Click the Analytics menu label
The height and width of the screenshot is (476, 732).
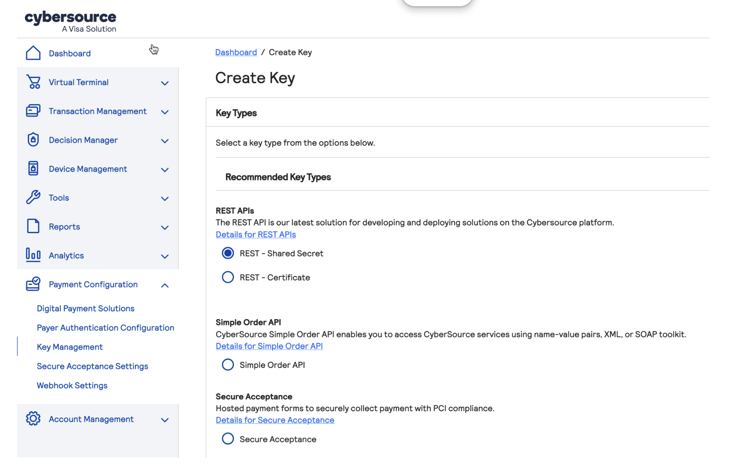(x=66, y=255)
